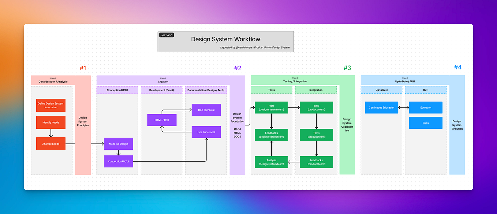Select the Design System Principles column
This screenshot has width=497, height=214.
(83, 121)
